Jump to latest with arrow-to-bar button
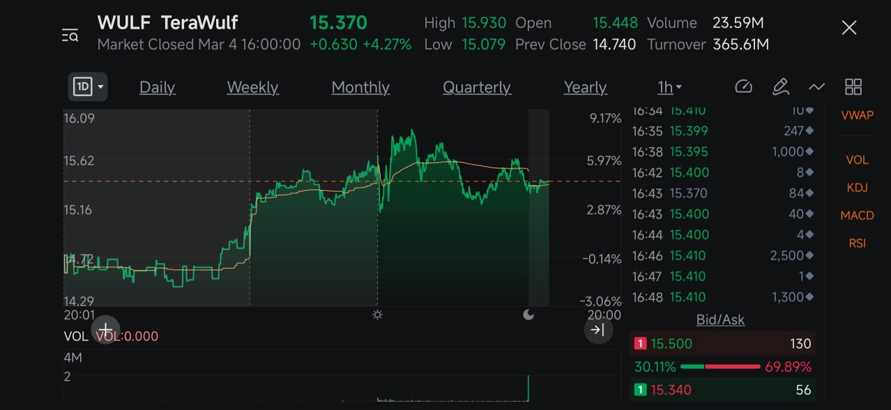Image resolution: width=891 pixels, height=410 pixels. (598, 330)
